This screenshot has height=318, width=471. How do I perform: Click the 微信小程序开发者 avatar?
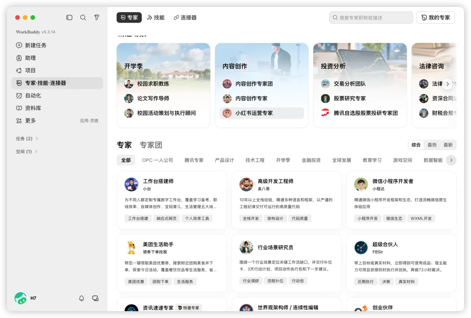[x=361, y=185]
